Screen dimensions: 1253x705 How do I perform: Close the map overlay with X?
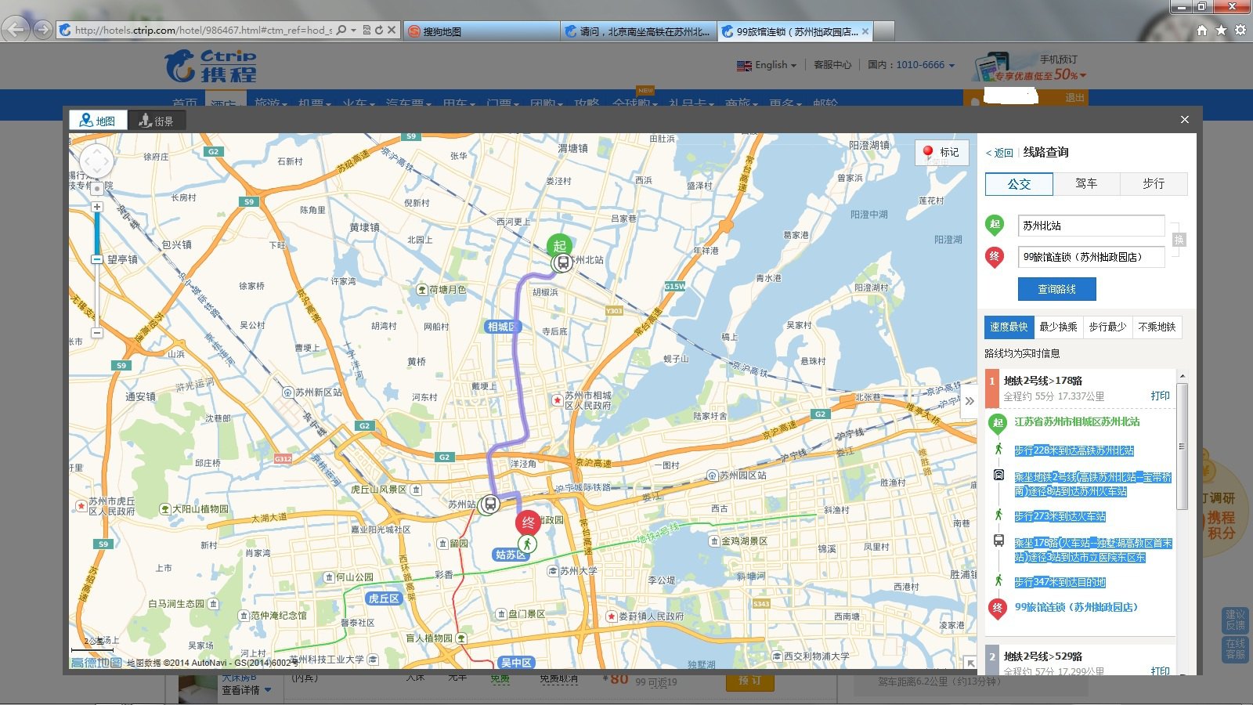(1184, 119)
